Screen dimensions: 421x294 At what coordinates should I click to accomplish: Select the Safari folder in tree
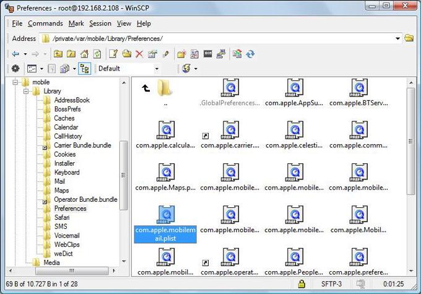[x=62, y=217]
